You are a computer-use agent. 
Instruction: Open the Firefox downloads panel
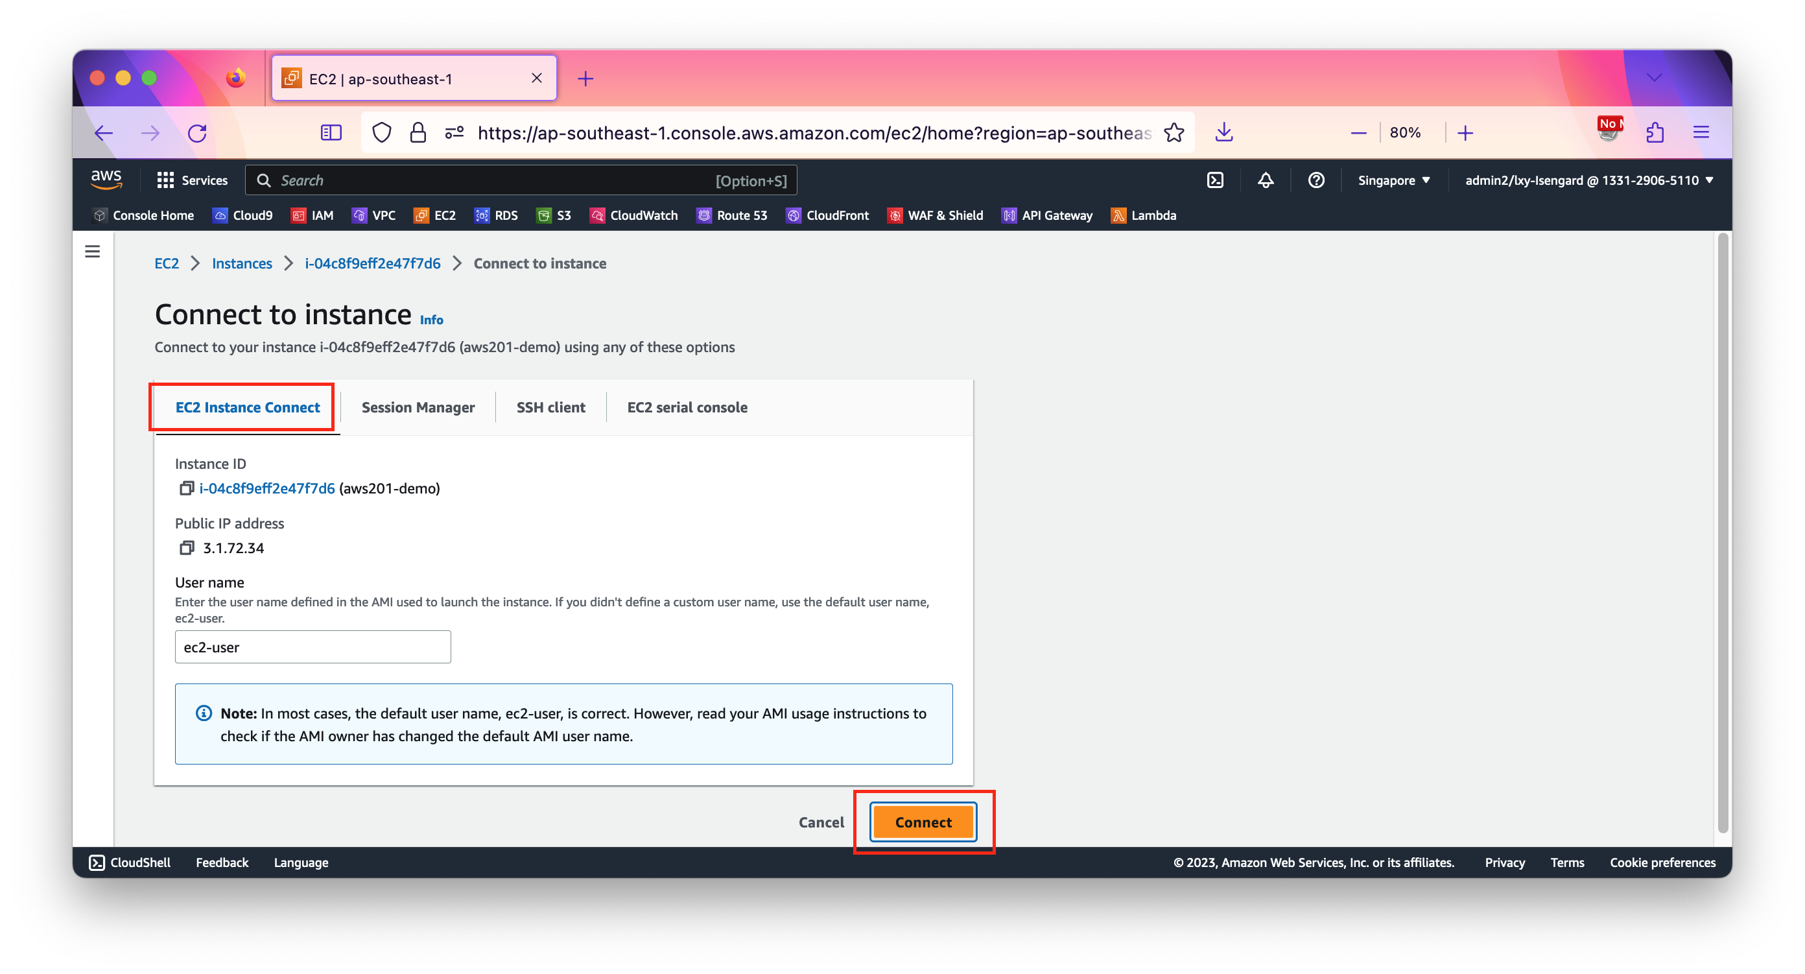1224,132
